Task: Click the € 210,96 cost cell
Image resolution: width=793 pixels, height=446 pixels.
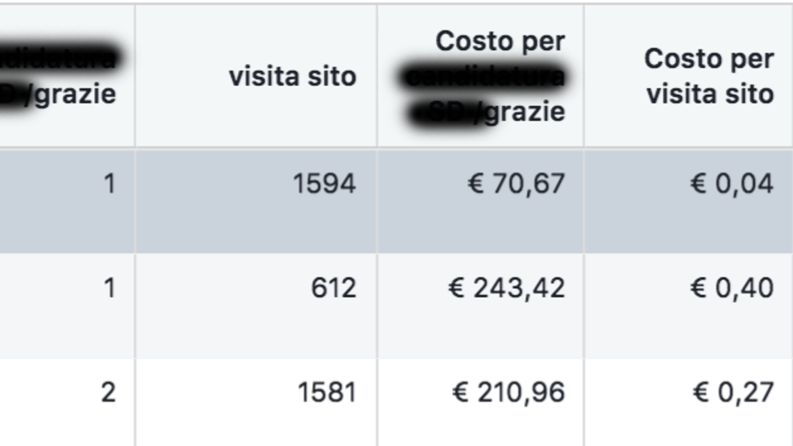Action: point(509,393)
